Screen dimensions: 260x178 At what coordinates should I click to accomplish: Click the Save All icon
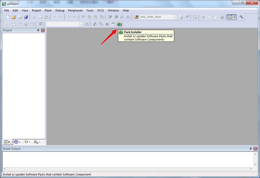[26, 17]
